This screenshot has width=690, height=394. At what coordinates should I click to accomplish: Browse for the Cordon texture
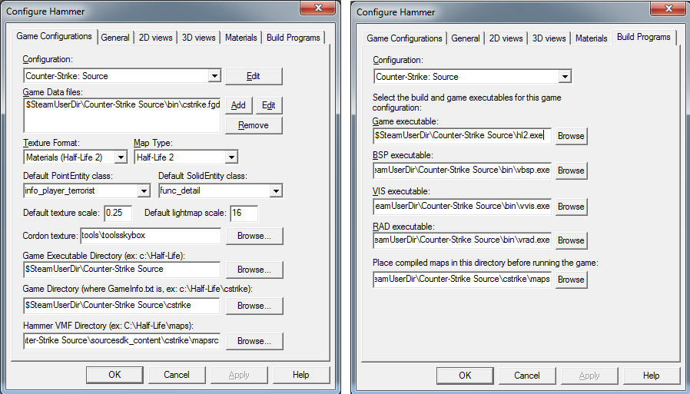coord(254,236)
